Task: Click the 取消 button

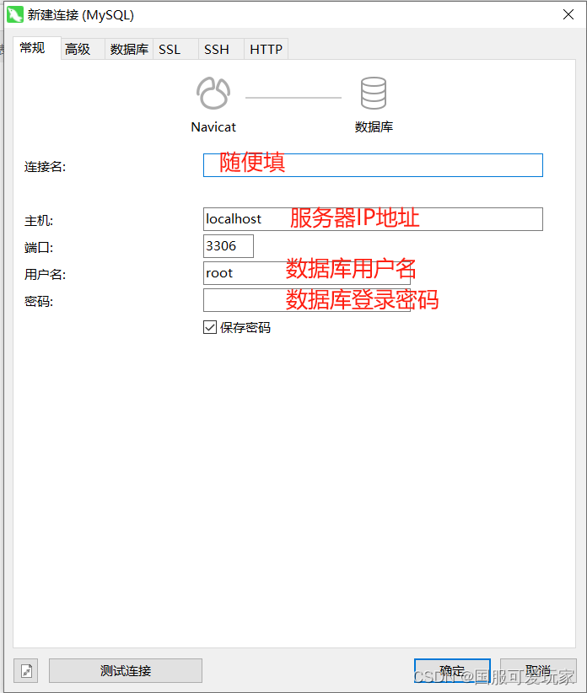Action: [x=538, y=670]
